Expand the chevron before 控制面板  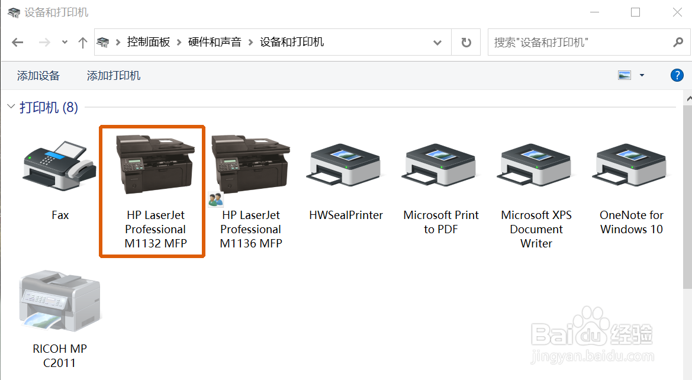coord(118,43)
